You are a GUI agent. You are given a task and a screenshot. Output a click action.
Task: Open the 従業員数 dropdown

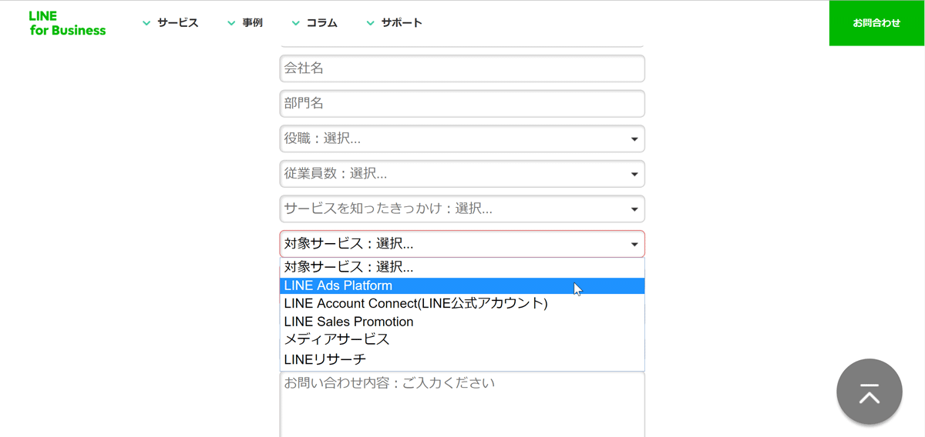pyautogui.click(x=462, y=174)
